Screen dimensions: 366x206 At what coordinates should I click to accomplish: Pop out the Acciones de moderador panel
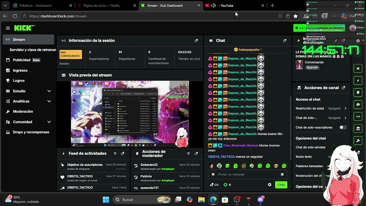[196, 154]
